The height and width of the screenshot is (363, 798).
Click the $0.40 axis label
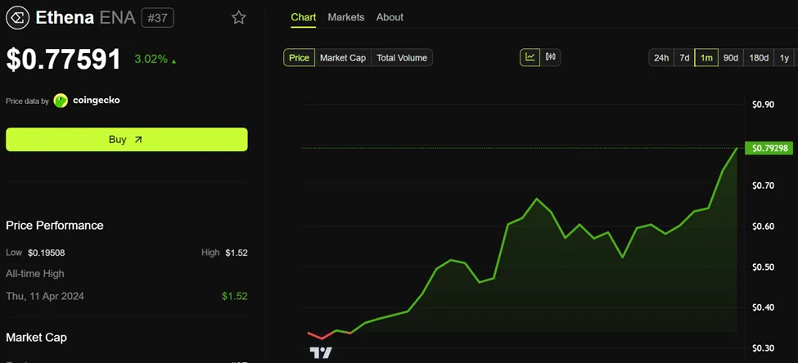click(x=763, y=307)
